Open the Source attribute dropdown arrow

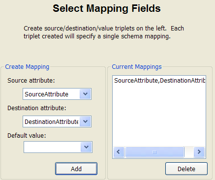click(x=85, y=94)
